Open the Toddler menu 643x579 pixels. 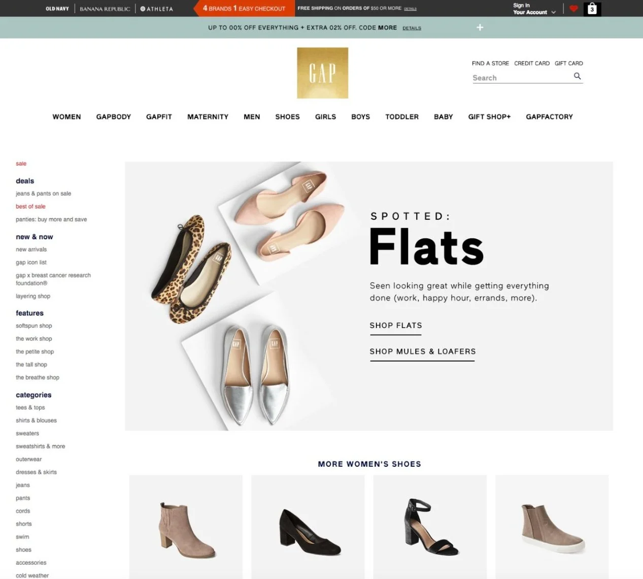402,117
